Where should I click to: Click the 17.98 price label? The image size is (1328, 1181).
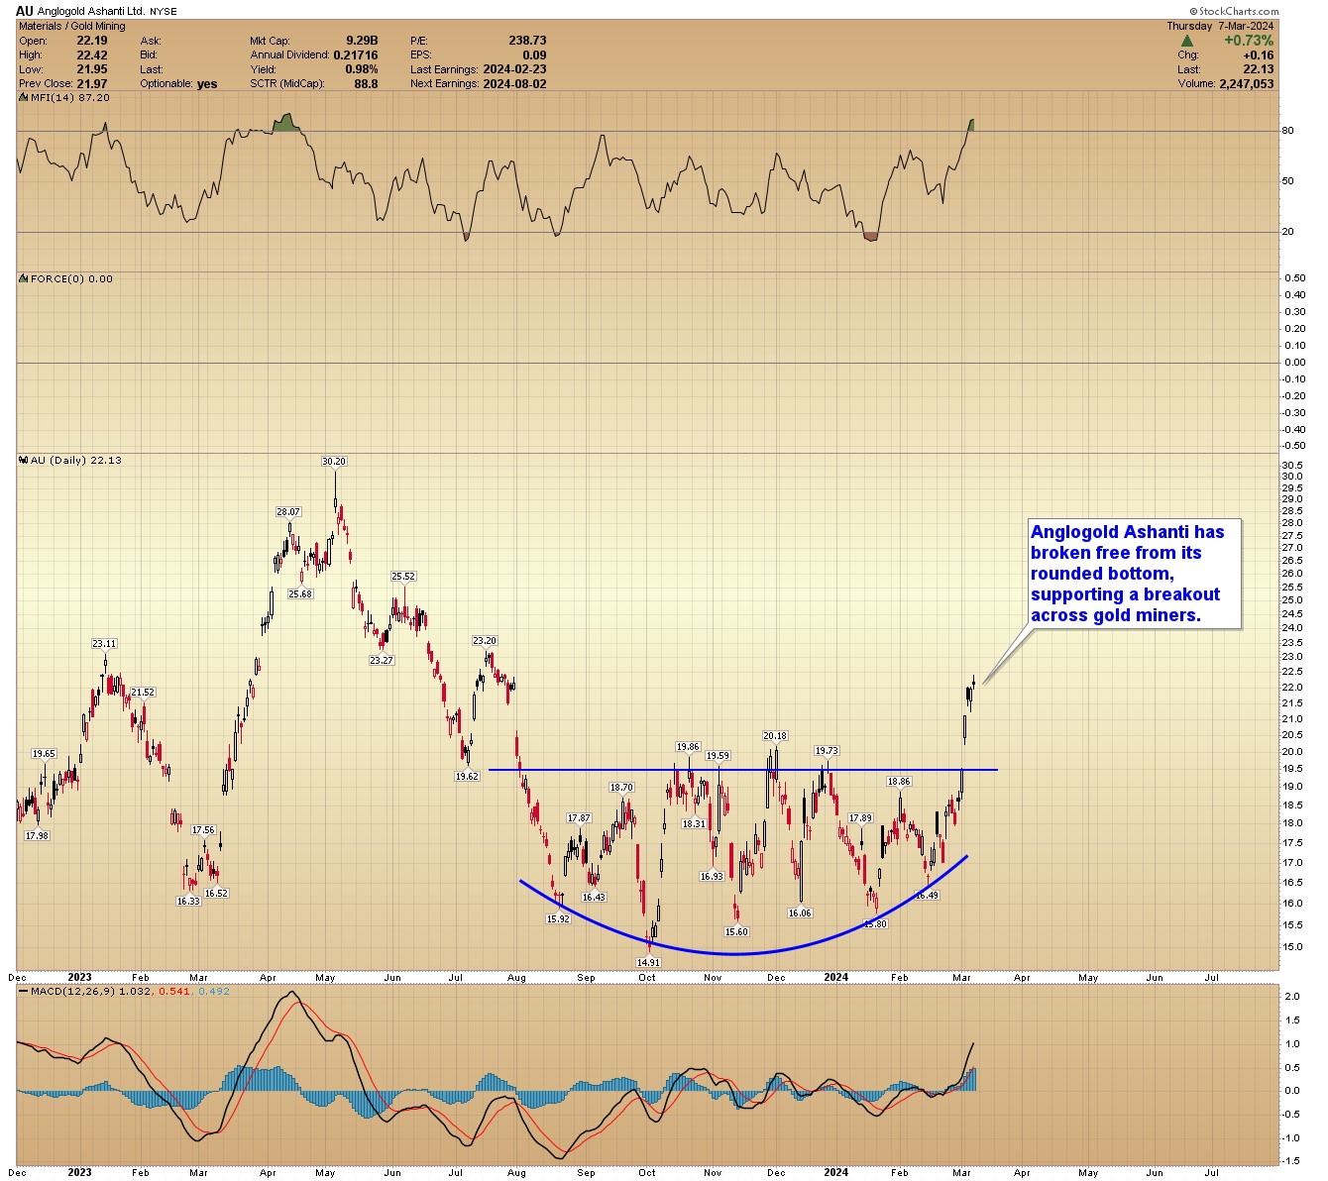37,835
